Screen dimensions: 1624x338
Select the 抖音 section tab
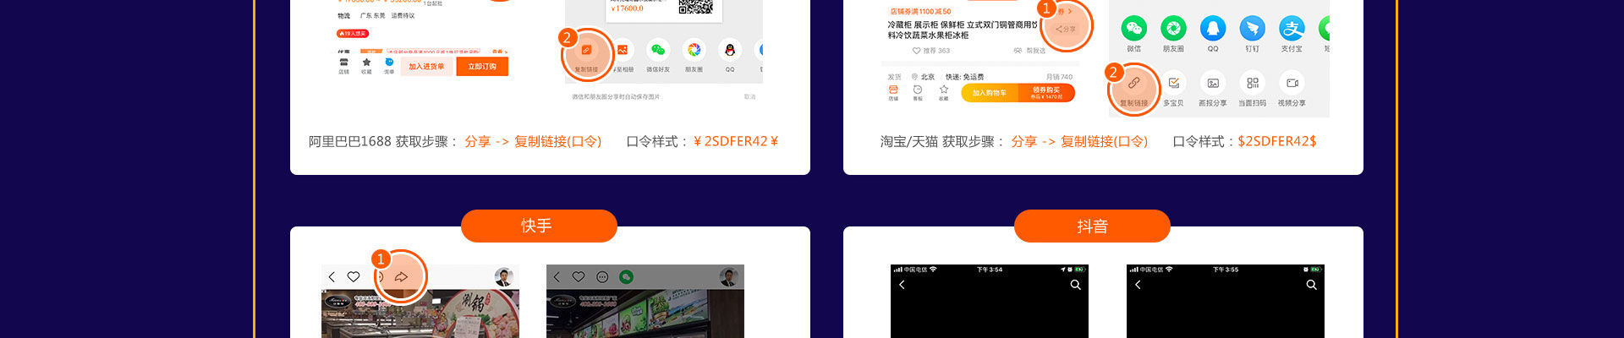[x=1092, y=226]
